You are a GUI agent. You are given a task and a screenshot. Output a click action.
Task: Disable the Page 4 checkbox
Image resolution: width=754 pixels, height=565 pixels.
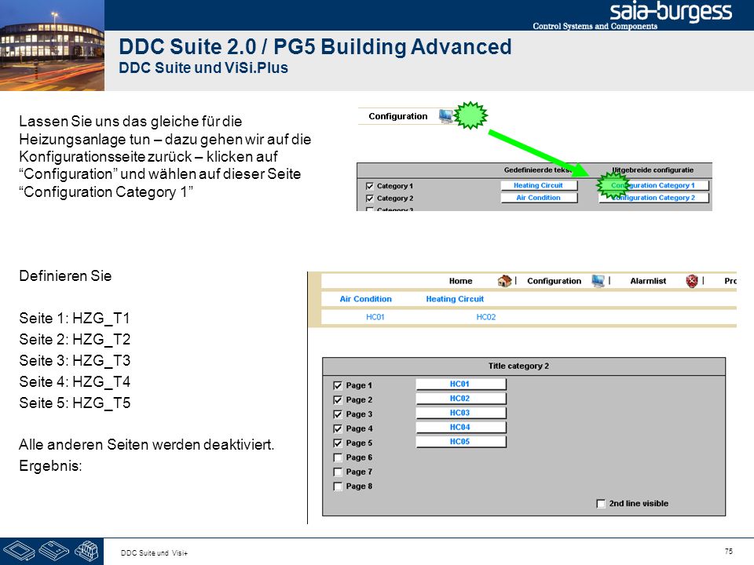click(338, 428)
